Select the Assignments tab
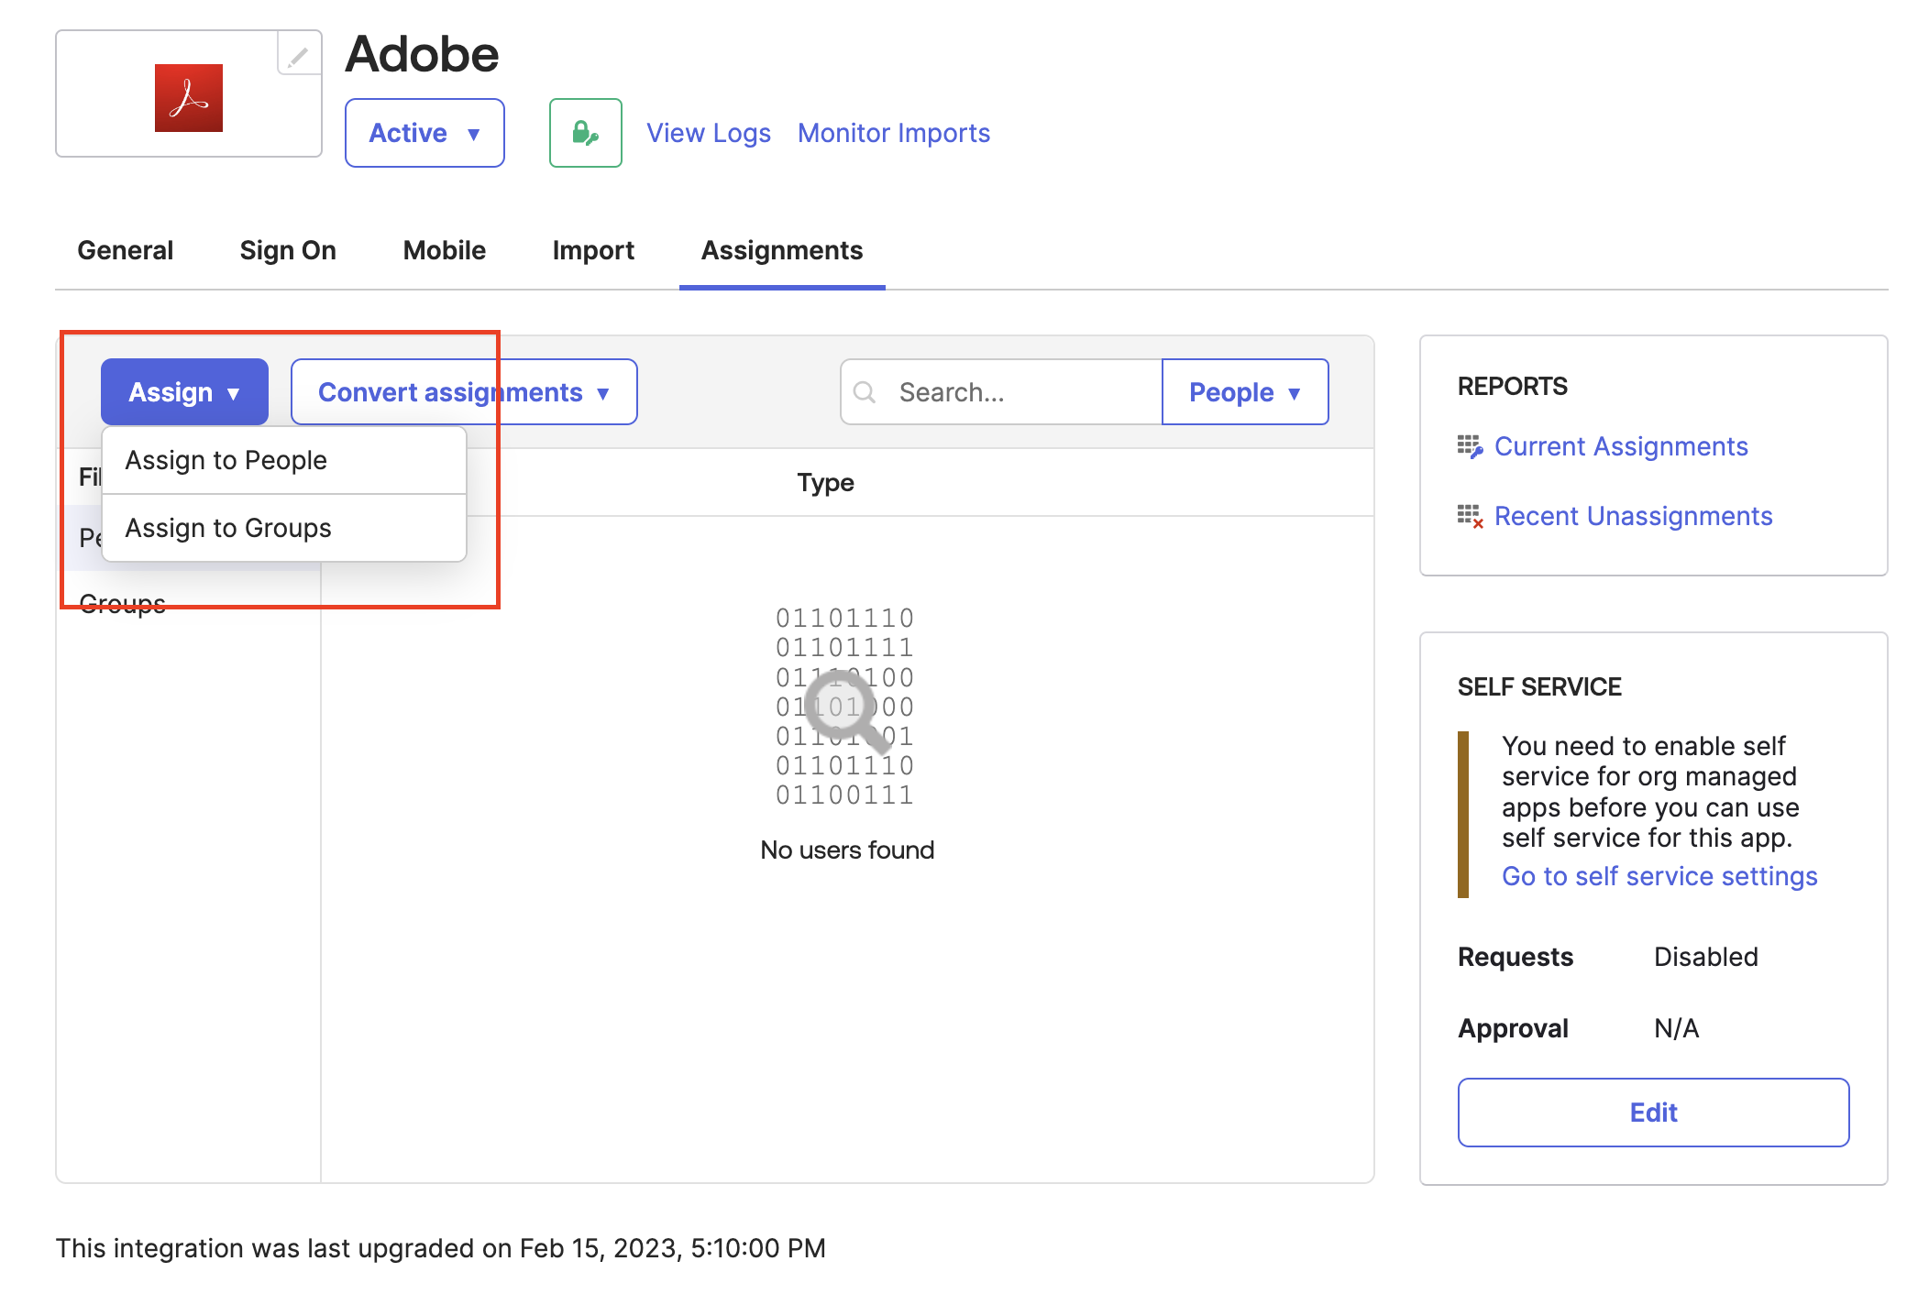 (782, 250)
